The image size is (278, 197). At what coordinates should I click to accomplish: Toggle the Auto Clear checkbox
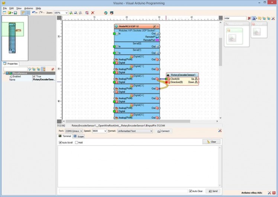pos(191,191)
